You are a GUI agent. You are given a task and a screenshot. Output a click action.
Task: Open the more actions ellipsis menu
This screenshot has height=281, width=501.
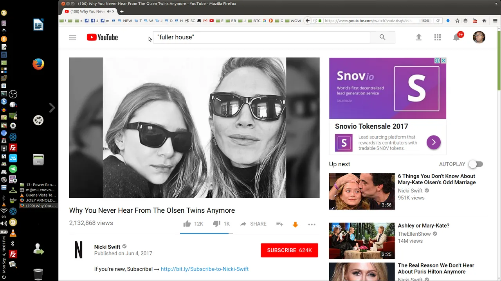(x=312, y=224)
